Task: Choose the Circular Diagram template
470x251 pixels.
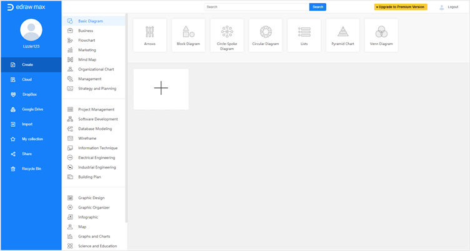Action: (x=266, y=36)
